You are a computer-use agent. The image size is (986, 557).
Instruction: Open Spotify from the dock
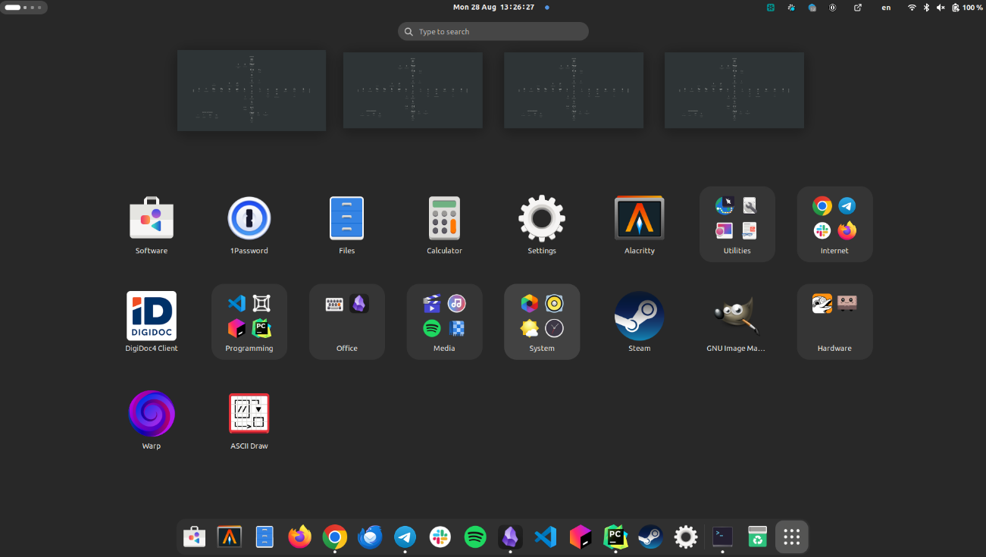[475, 537]
